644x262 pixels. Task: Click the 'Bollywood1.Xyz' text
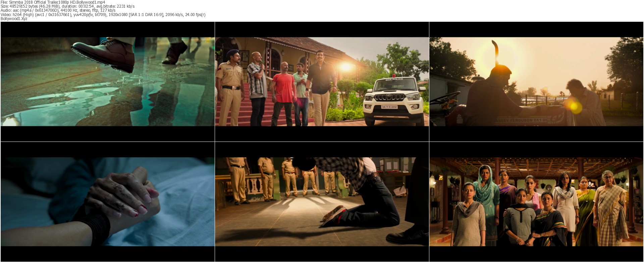(x=14, y=19)
